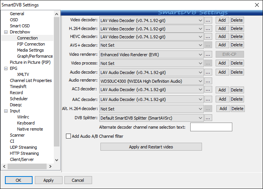Viewport: 263px width, 189px height.
Task: Open properties (...) for AAC decoder
Action: 208,99
